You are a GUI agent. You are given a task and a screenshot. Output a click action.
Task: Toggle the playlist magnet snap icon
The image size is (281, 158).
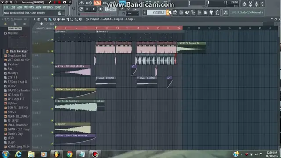point(39,19)
